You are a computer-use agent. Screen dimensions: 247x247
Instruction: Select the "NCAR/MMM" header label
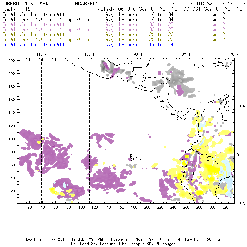click(87, 4)
